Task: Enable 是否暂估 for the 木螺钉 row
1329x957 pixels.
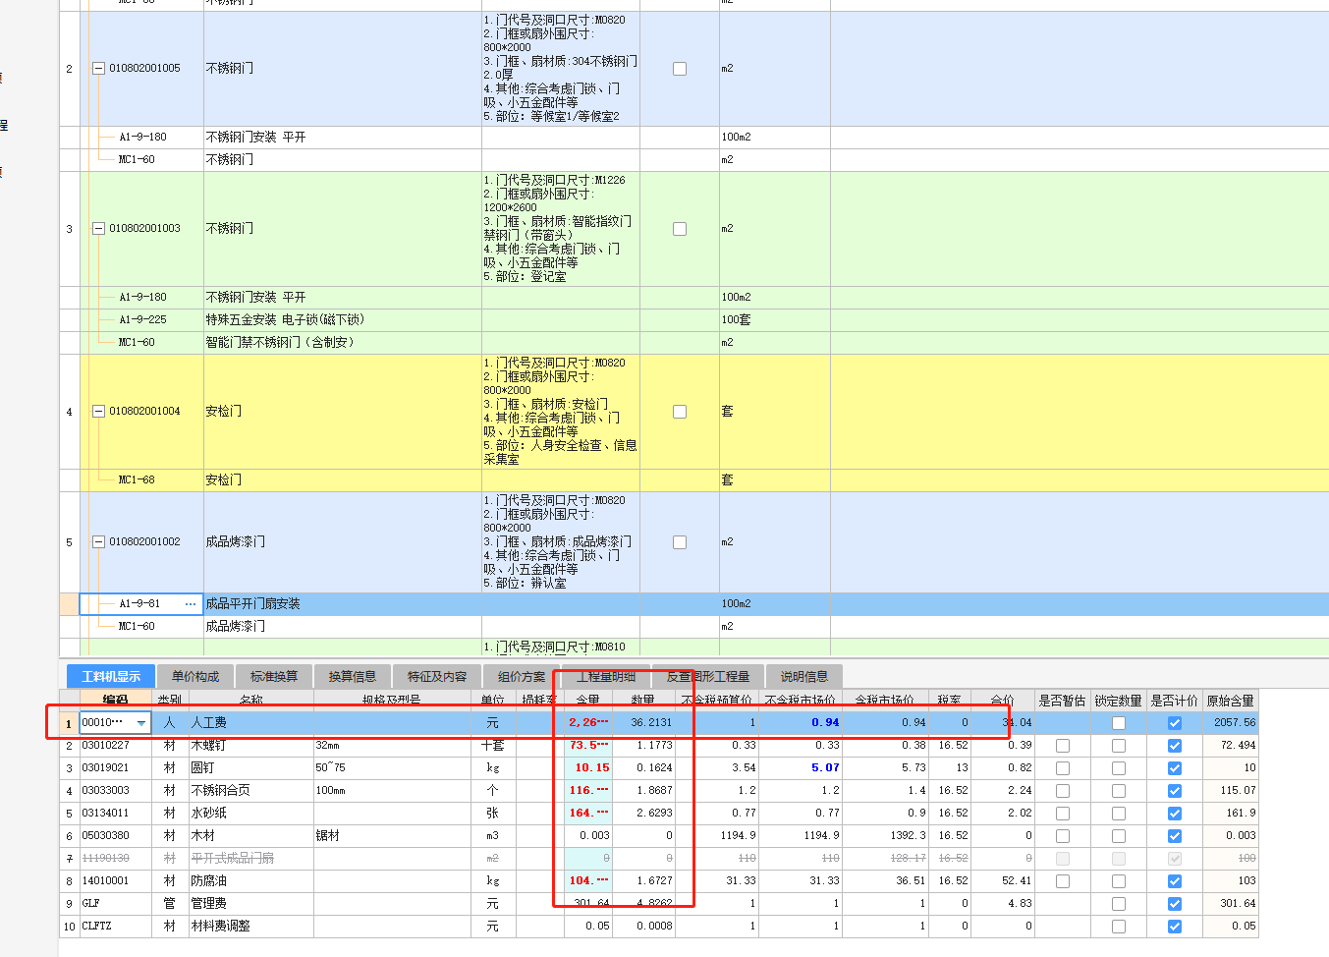Action: 1063,746
